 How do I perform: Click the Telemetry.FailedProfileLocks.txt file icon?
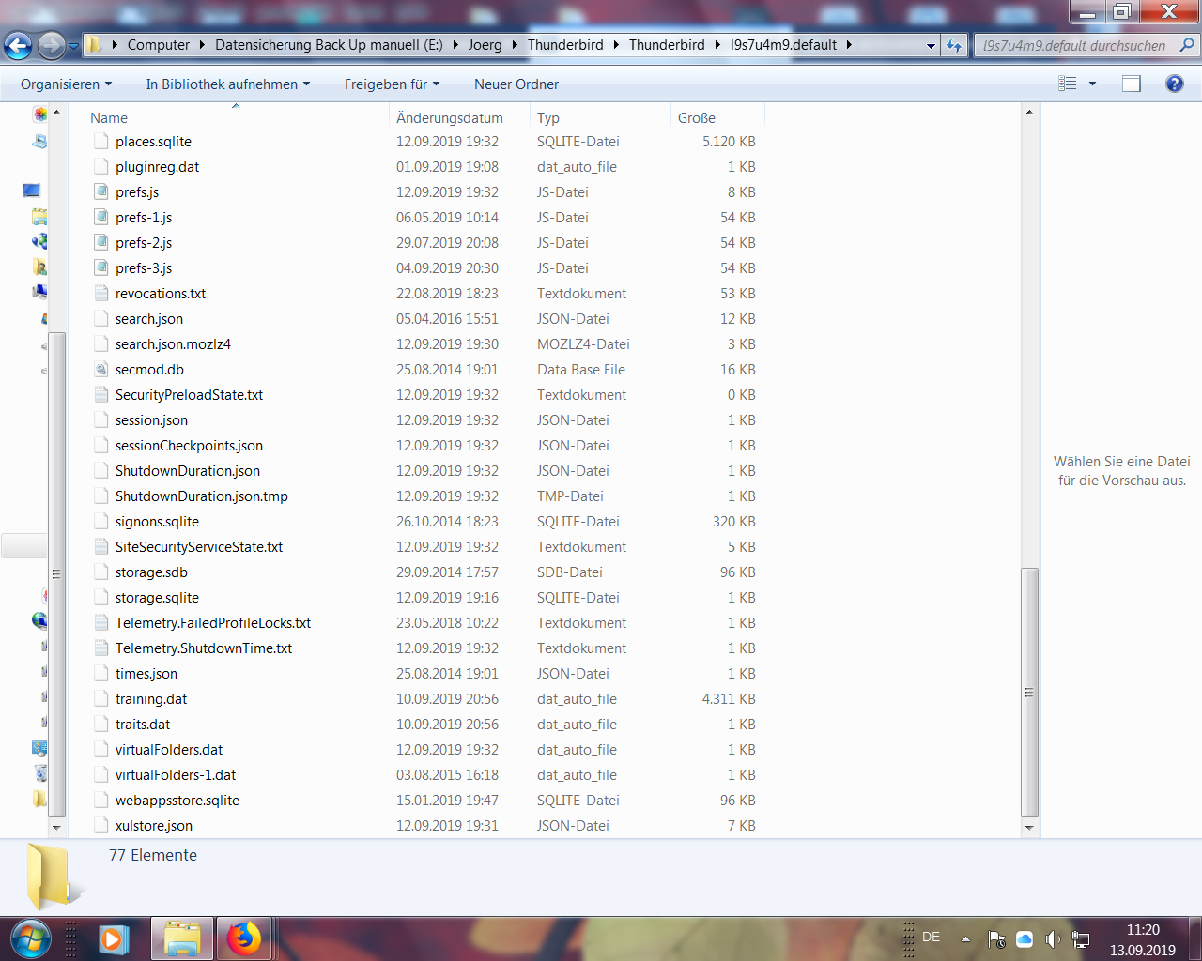101,622
